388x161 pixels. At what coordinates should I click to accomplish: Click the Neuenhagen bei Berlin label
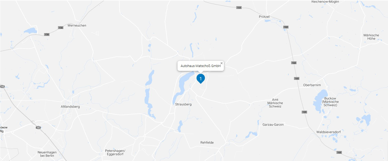(x=47, y=154)
